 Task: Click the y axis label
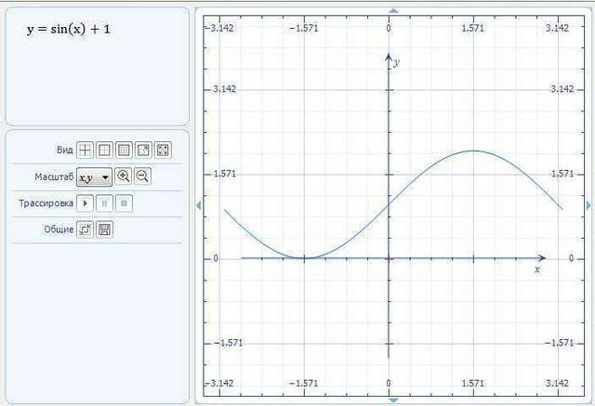tap(397, 62)
